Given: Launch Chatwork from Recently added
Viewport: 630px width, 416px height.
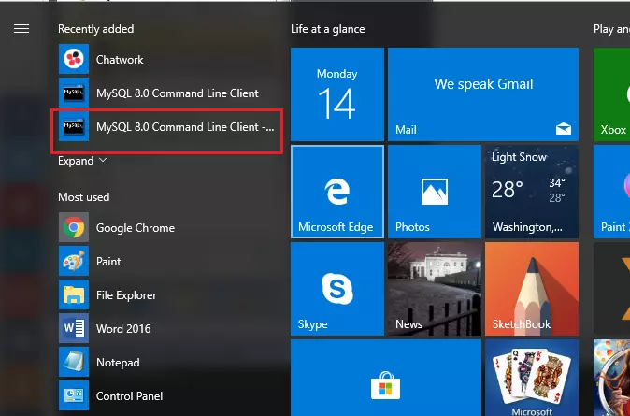Looking at the screenshot, I should (166, 60).
